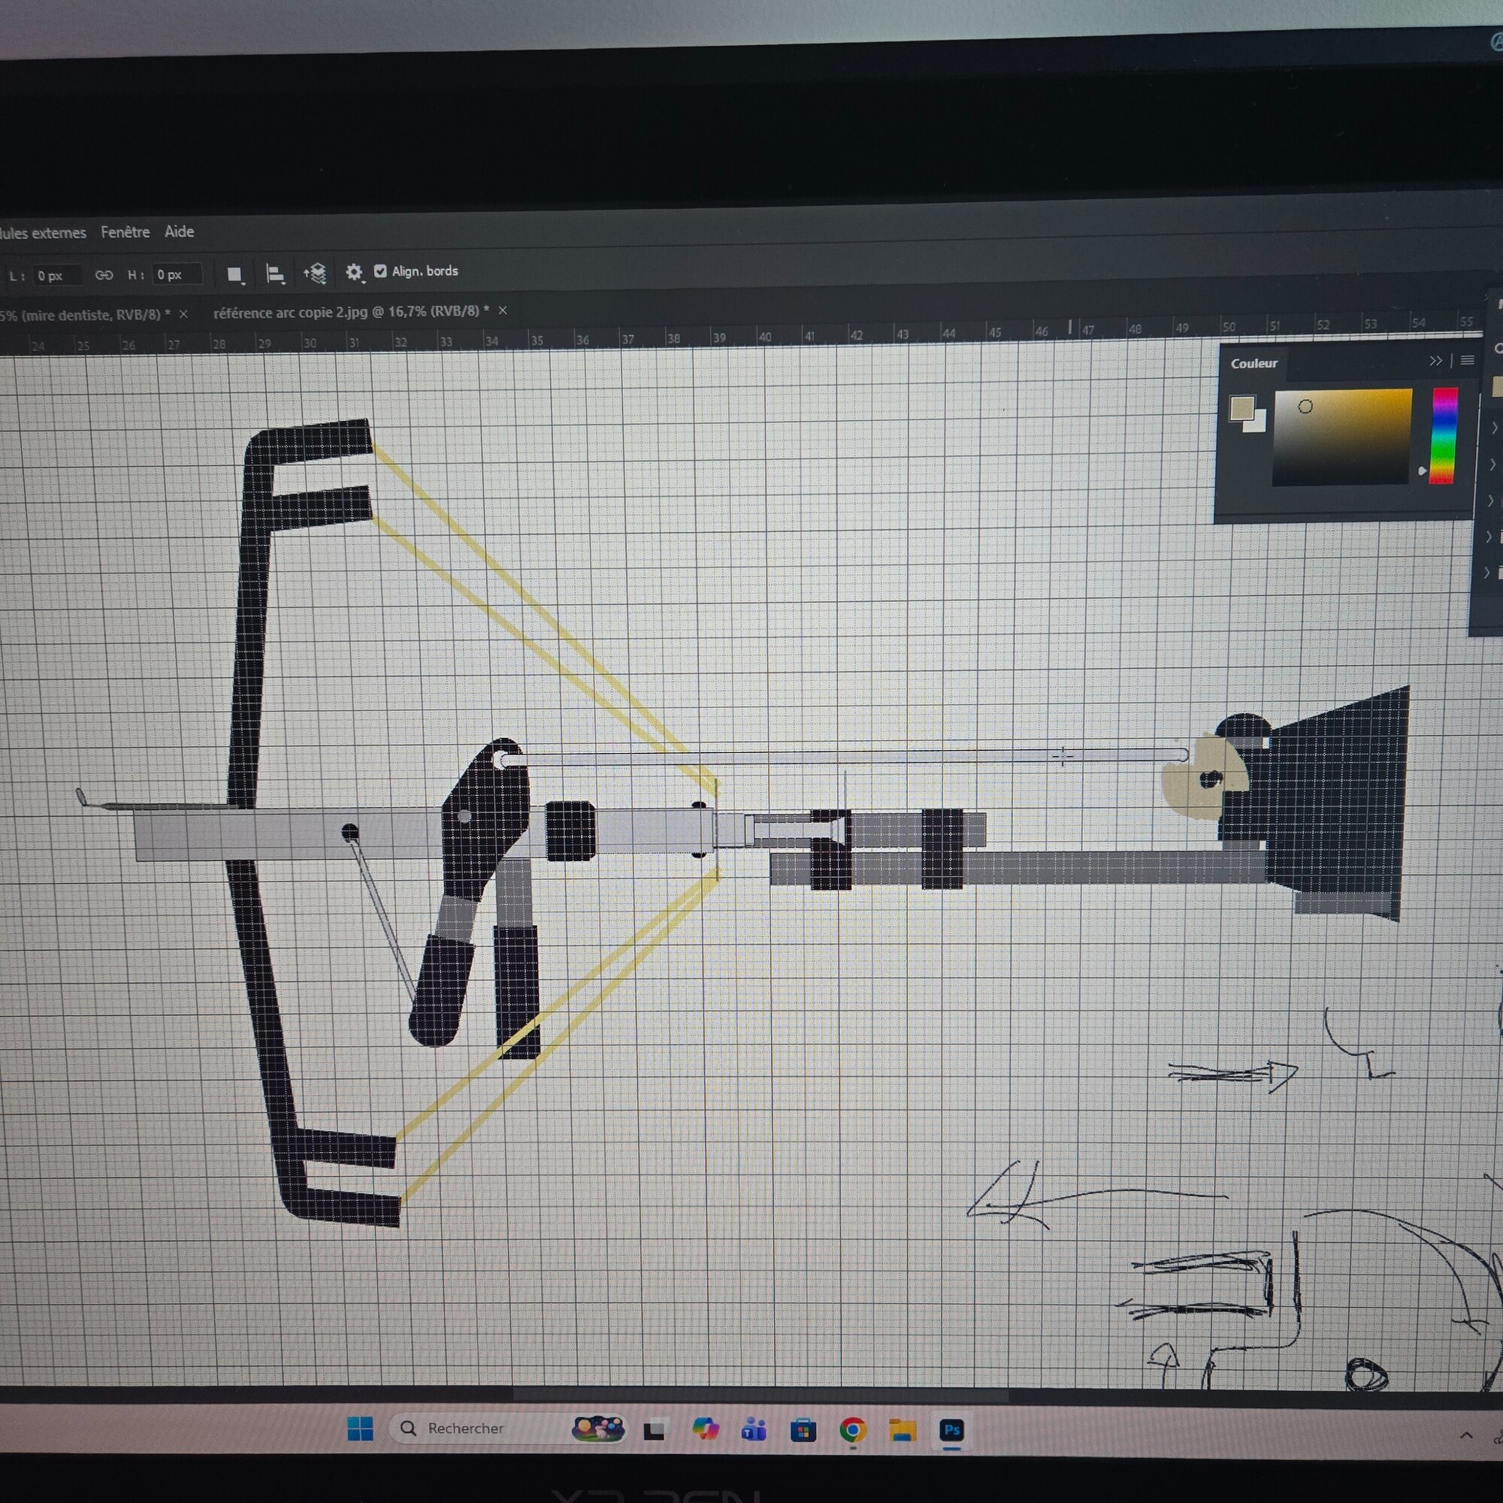Switch to the mire dentiste document tab
Viewport: 1503px width, 1503px height.
click(84, 314)
